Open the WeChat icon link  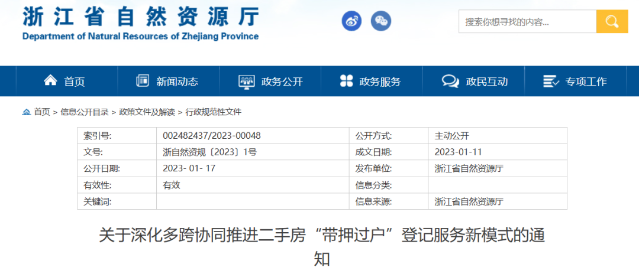point(381,22)
